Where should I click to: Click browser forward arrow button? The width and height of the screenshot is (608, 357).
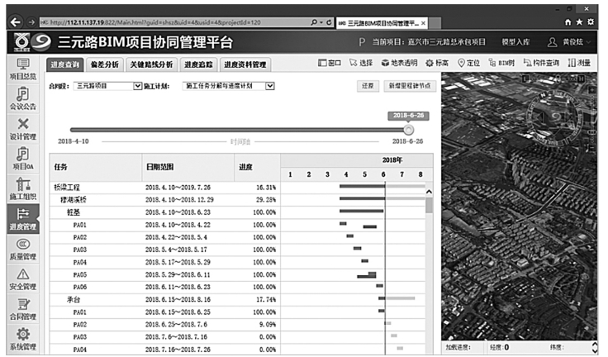point(31,22)
